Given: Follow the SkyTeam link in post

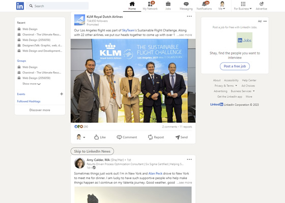Looking at the screenshot, I should pos(128,30).
